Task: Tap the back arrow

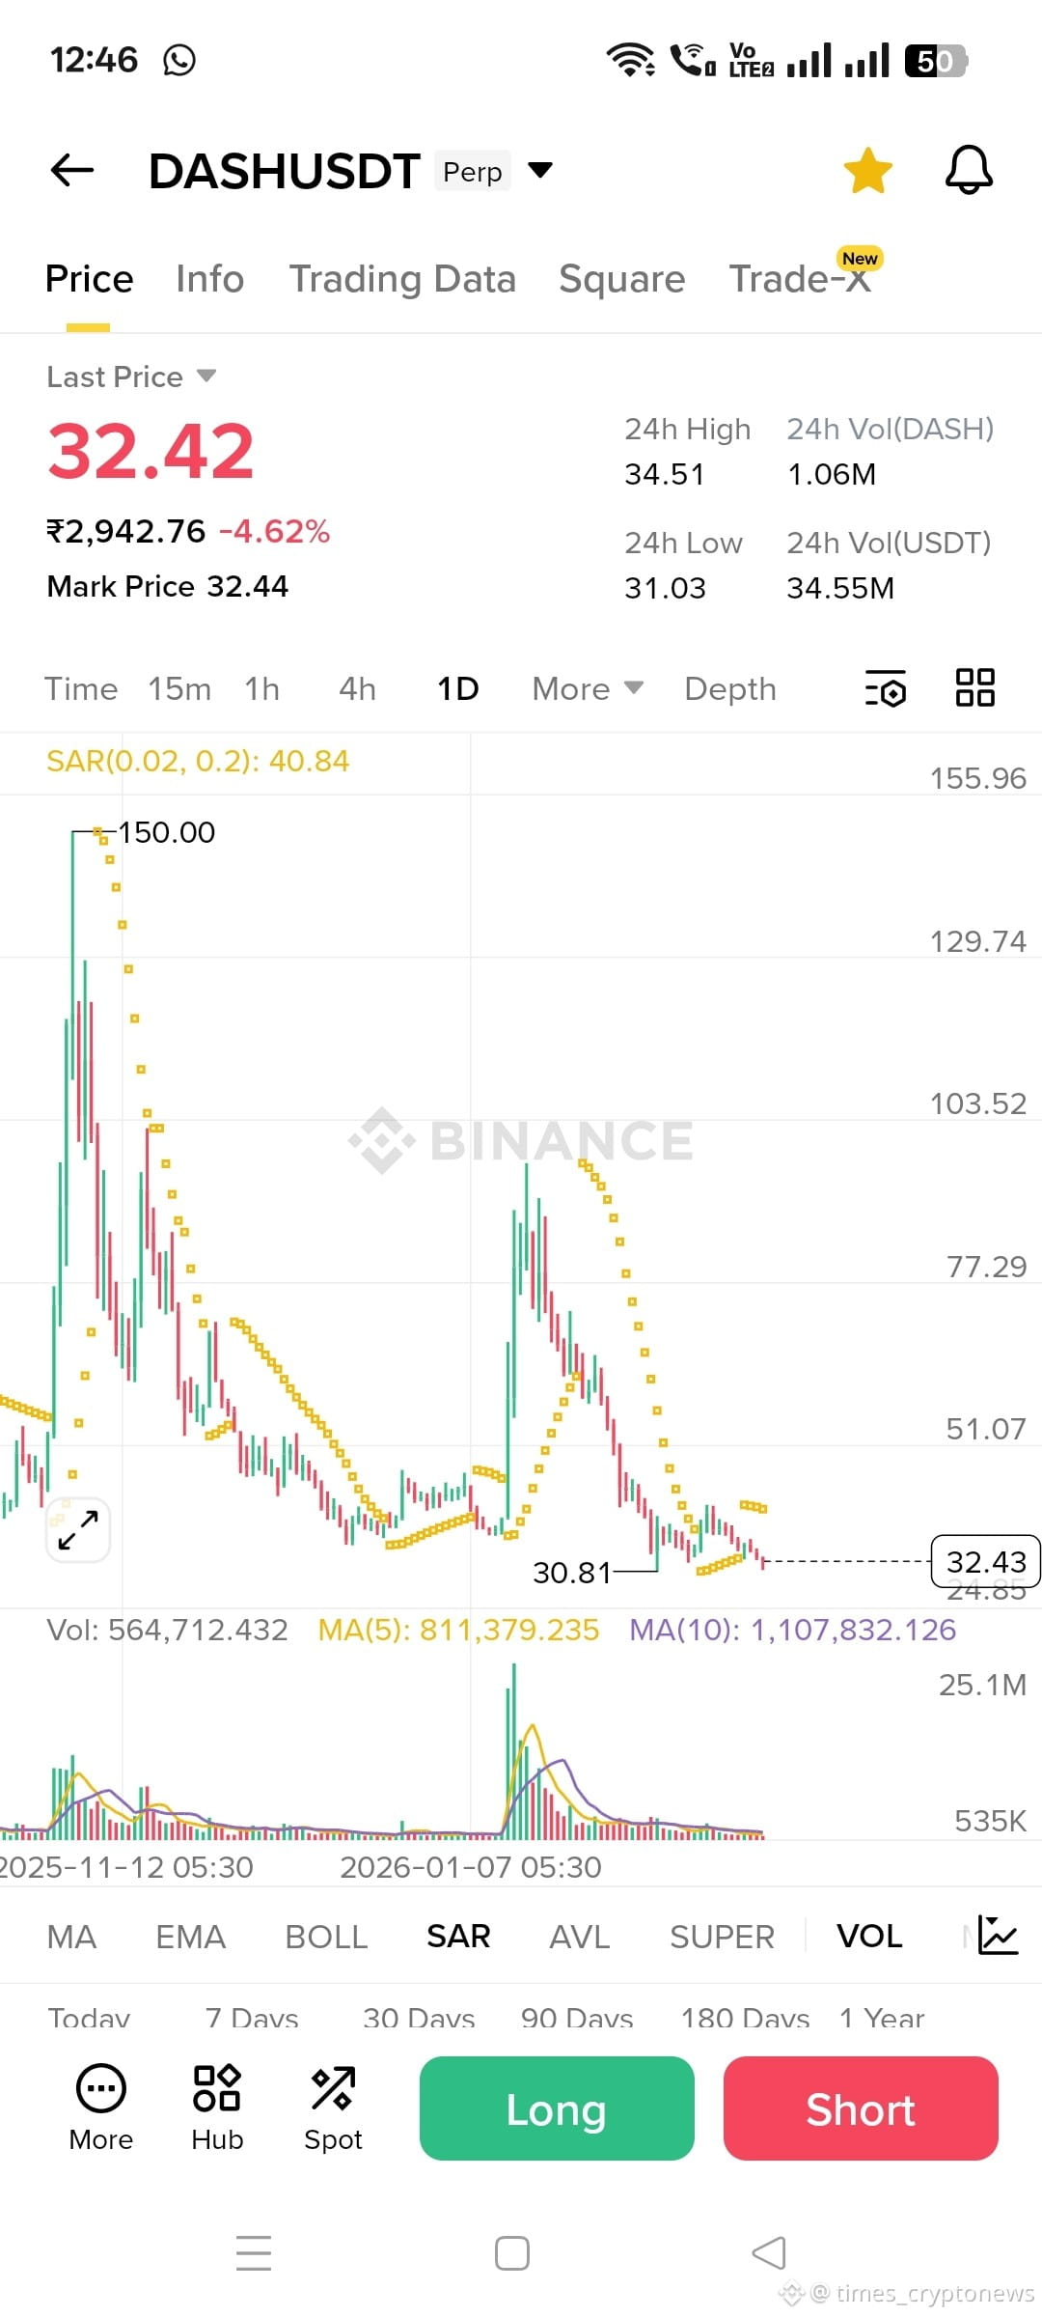Action: coord(72,171)
